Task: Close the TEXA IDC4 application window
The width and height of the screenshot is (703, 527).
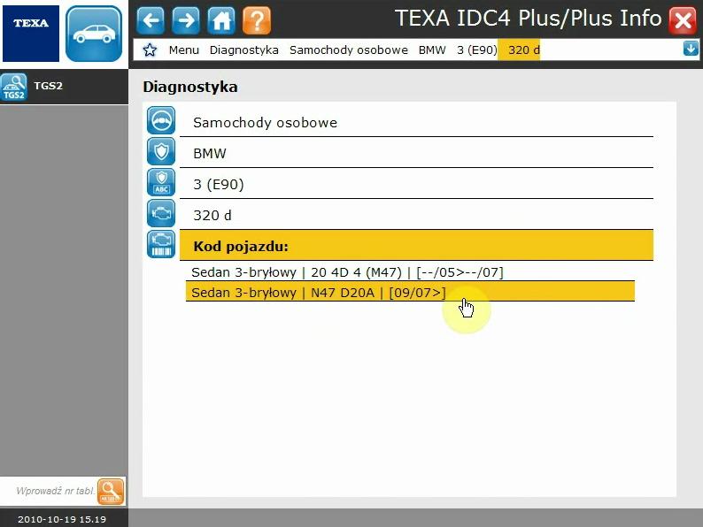Action: (682, 19)
